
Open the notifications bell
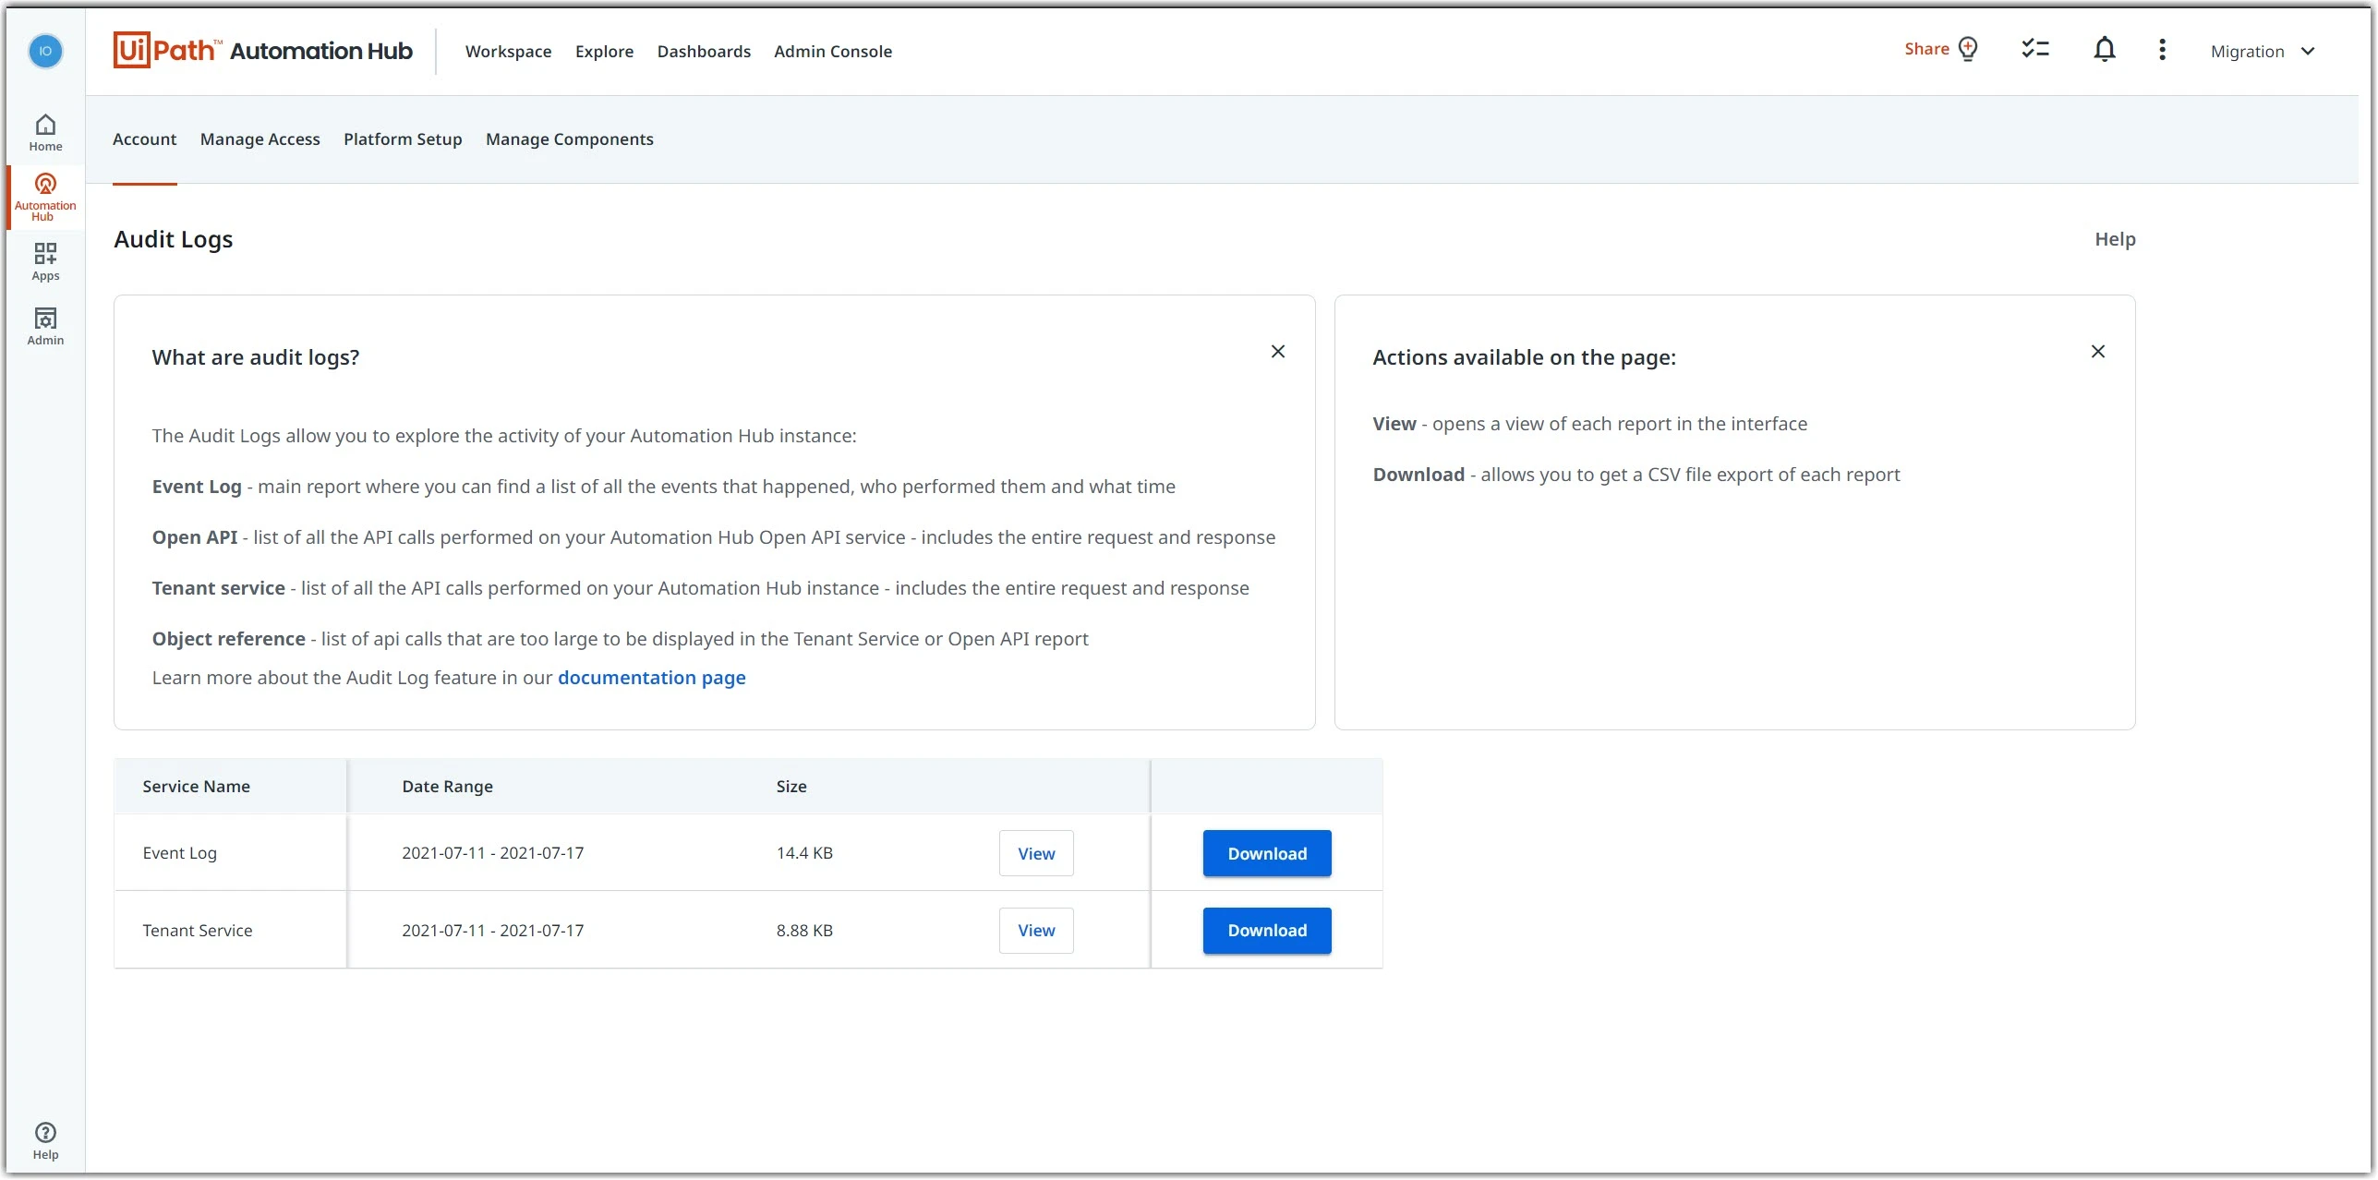[x=2105, y=49]
